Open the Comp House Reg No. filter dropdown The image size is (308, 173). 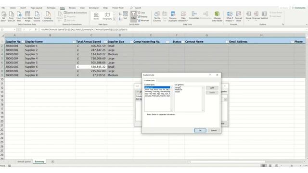tap(167, 42)
